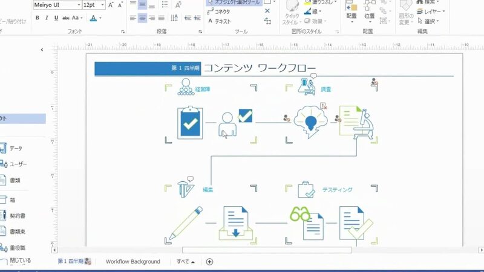Screen dimensions: 484x272
Task: Increase font size with larger A icon
Action: point(111,5)
